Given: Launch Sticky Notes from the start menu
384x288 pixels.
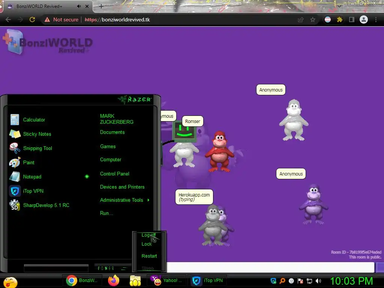Looking at the screenshot, I should [x=37, y=134].
